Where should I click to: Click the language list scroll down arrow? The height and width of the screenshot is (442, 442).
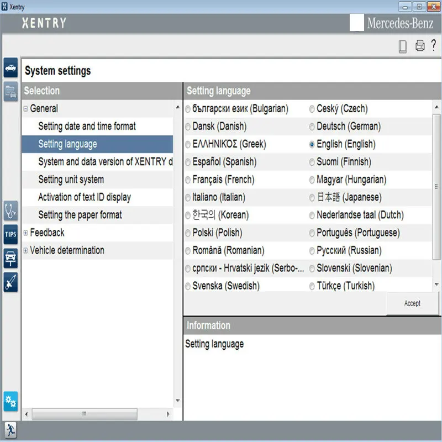[x=436, y=285]
